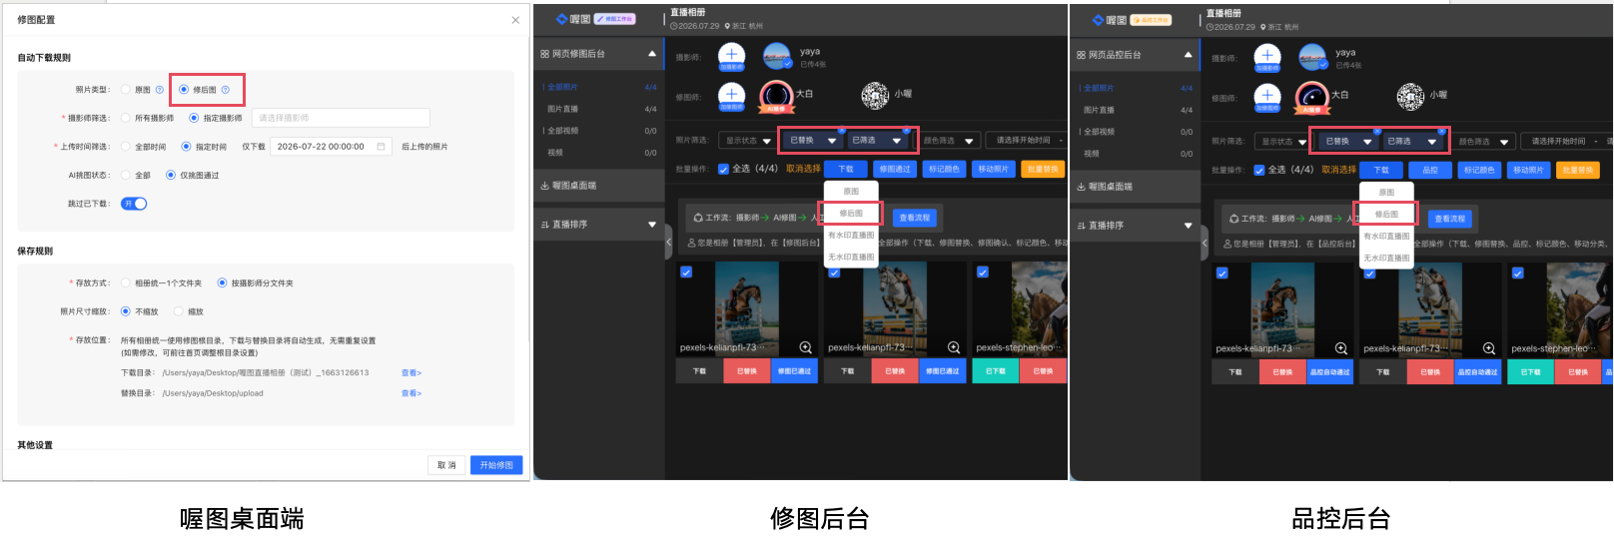1614x552 pixels.
Task: Click 请选择摄影师 input field
Action: (341, 118)
